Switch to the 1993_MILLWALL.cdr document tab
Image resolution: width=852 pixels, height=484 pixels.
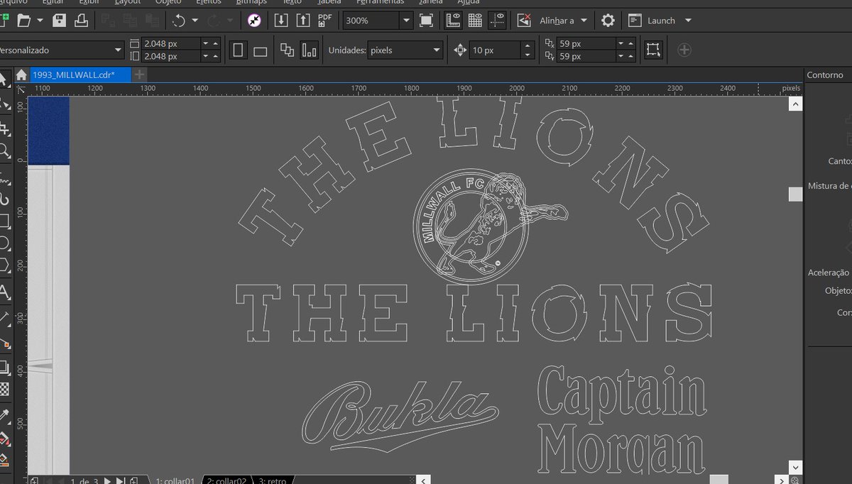tap(80, 75)
